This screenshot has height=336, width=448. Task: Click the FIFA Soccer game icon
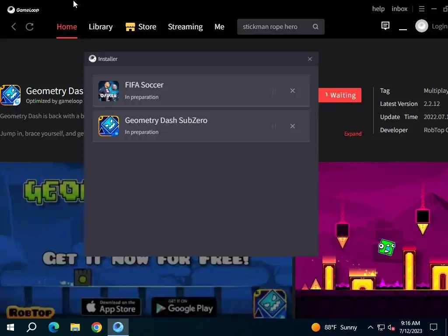tap(108, 91)
